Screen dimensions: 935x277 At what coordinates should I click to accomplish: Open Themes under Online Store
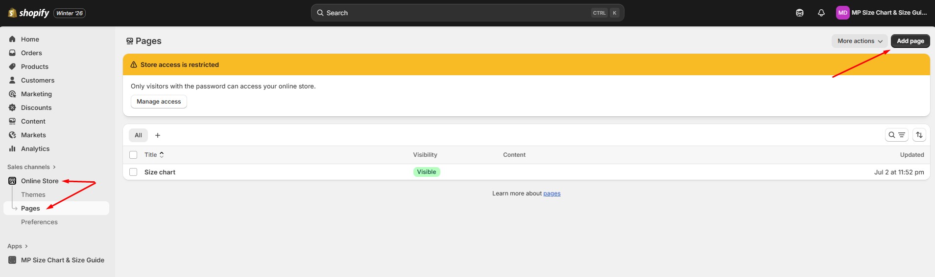[33, 194]
